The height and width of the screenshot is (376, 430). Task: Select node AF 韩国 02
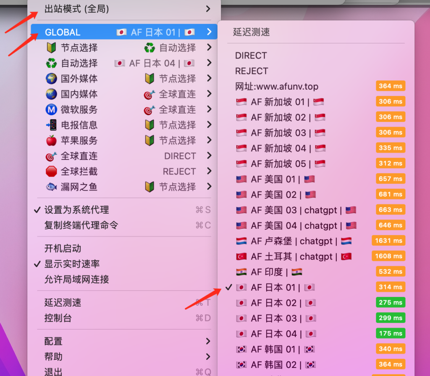316,365
